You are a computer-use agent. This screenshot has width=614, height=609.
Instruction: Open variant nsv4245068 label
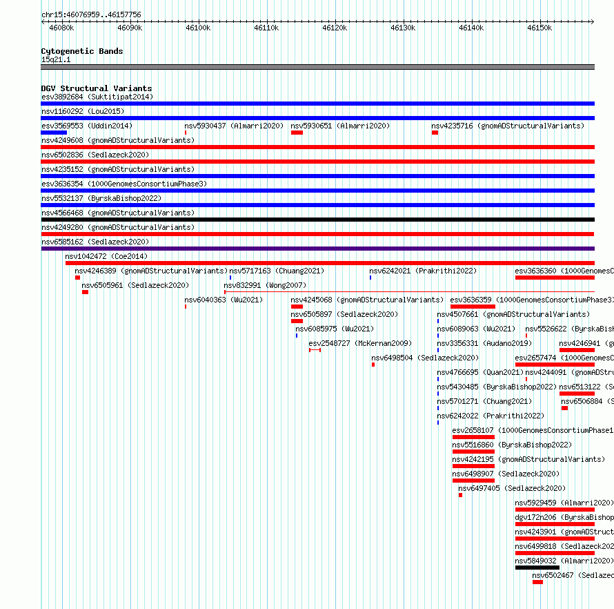[x=367, y=300]
